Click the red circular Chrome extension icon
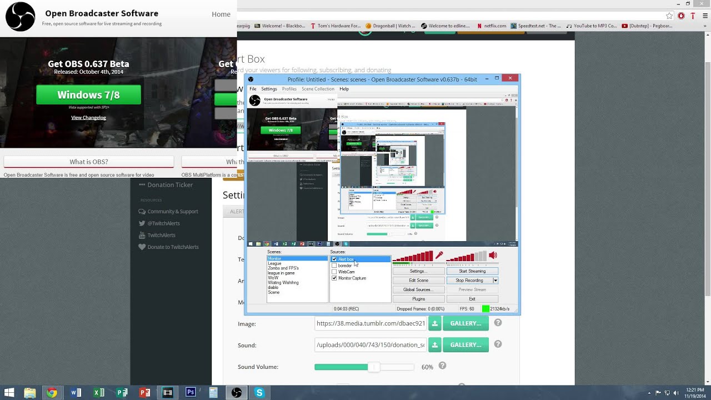711x400 pixels. (682, 16)
